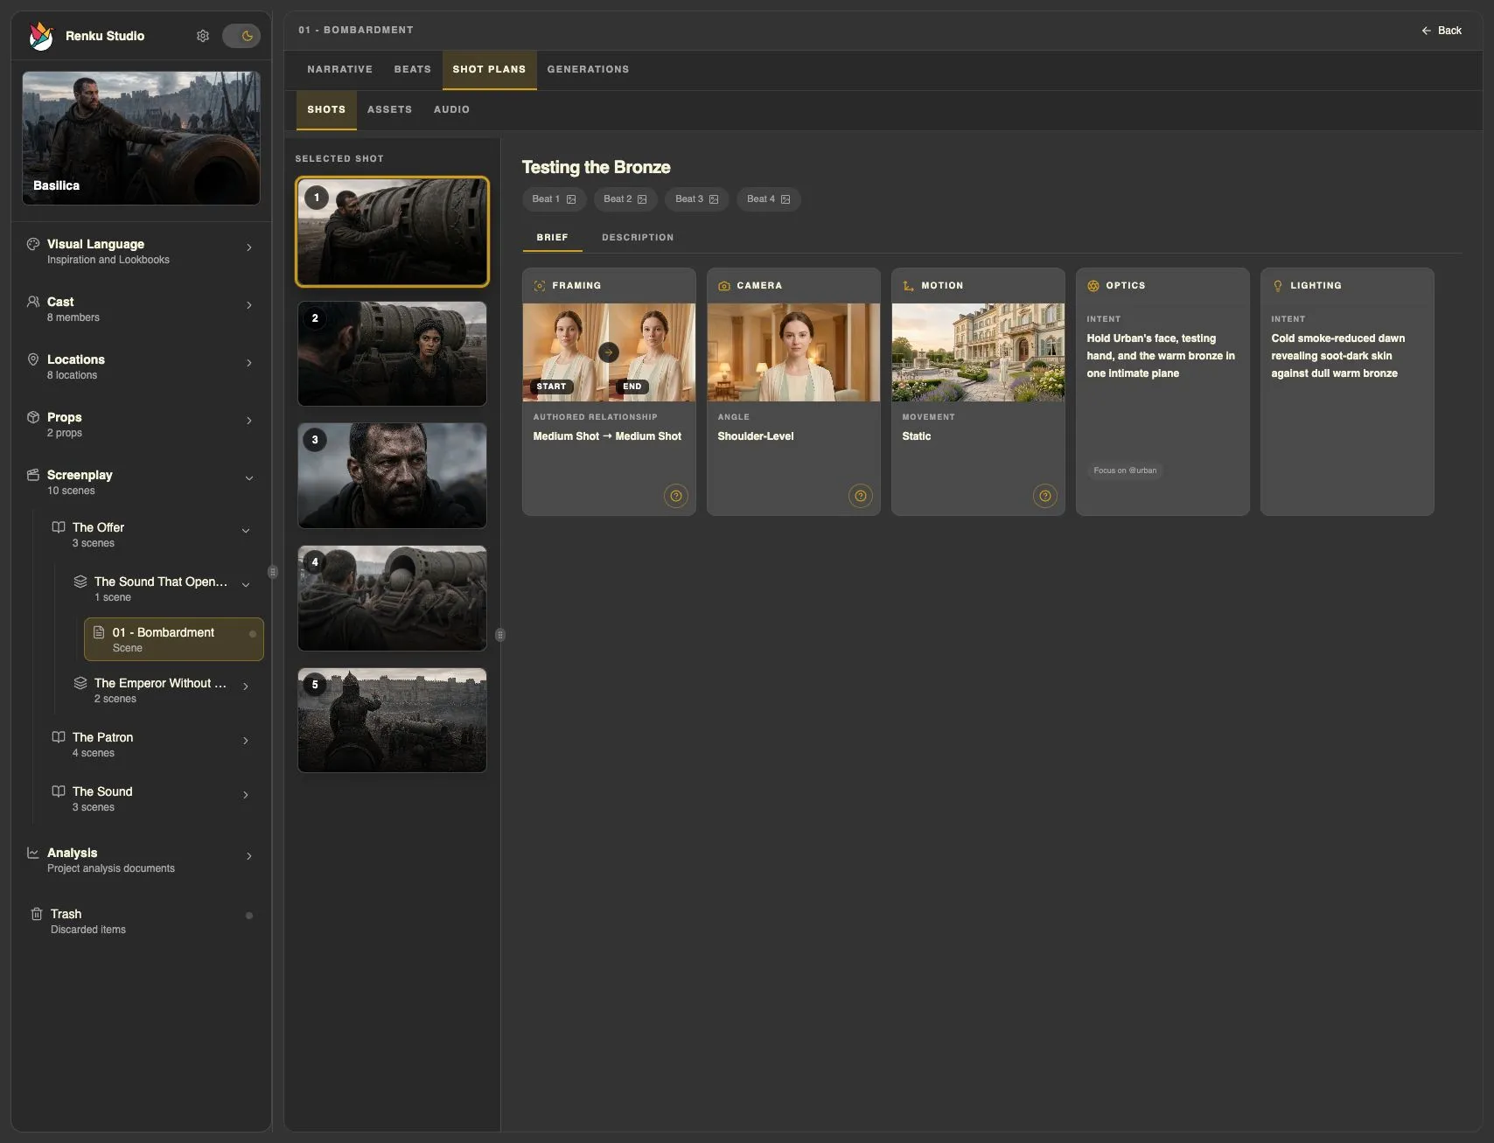Collapse The Offer act
The image size is (1494, 1143).
point(246,531)
